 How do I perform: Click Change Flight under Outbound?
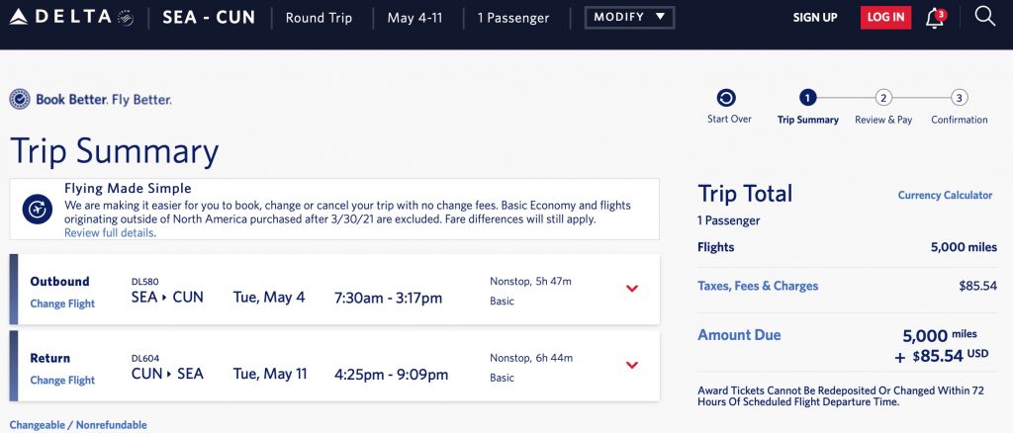(x=62, y=303)
